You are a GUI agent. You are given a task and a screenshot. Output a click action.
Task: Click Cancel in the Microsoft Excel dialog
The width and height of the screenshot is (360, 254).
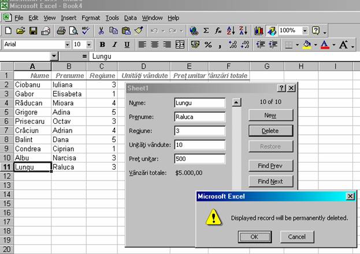(296, 237)
